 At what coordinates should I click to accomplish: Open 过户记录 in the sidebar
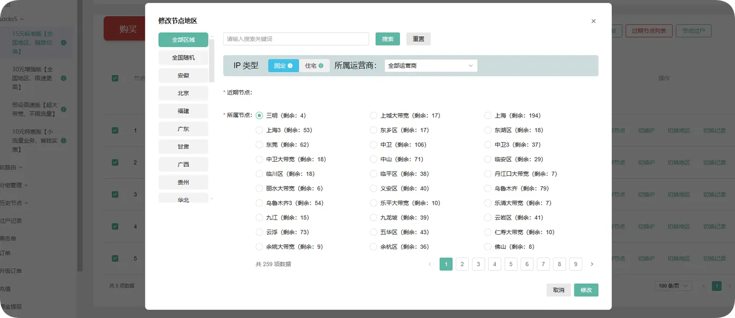click(11, 220)
